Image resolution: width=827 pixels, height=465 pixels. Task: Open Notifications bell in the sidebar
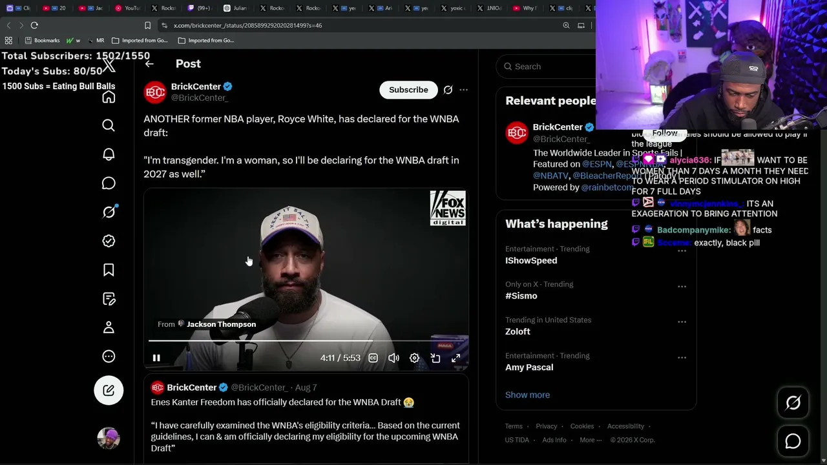coord(109,154)
